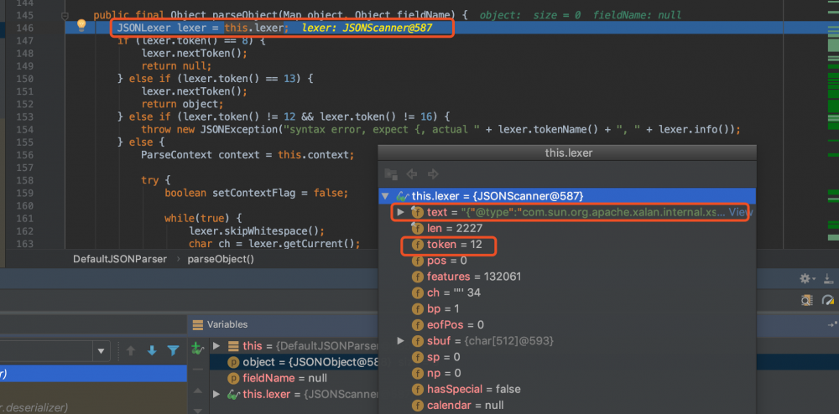Expand this.lexer watch in Variables panel
Viewport: 839px width, 414px height.
pos(216,394)
